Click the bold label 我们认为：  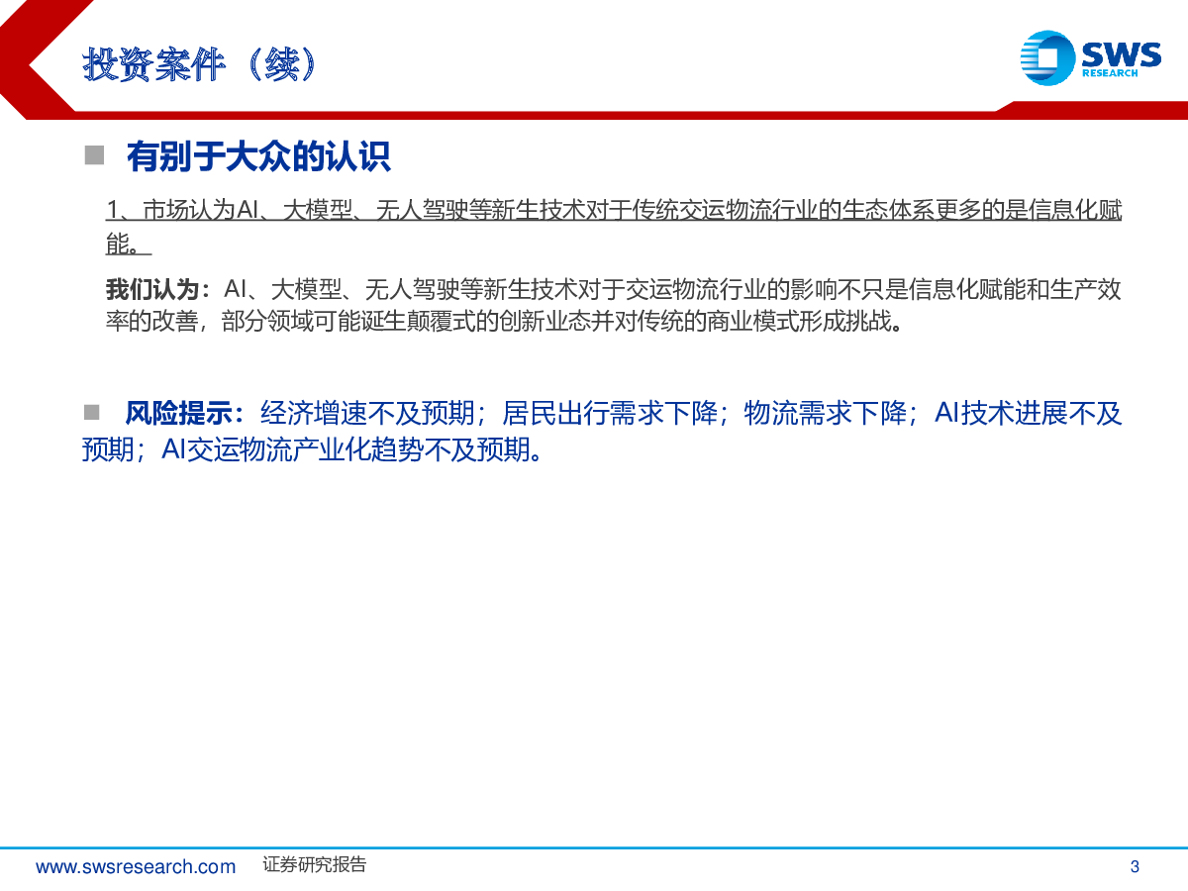click(159, 290)
